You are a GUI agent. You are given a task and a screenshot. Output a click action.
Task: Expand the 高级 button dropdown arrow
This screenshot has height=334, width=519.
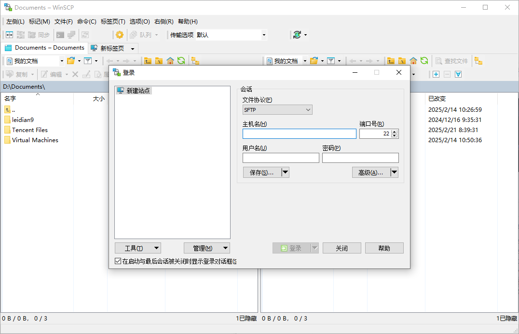tap(394, 172)
